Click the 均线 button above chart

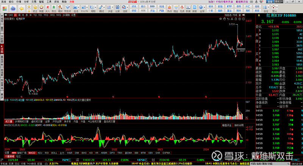[x=235, y=15]
